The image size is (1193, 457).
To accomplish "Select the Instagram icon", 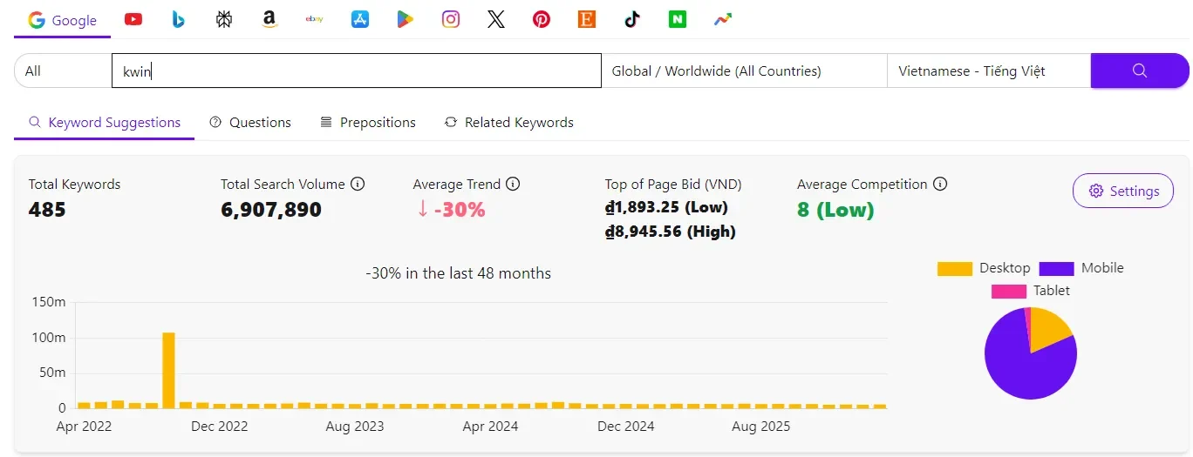I will (x=451, y=19).
